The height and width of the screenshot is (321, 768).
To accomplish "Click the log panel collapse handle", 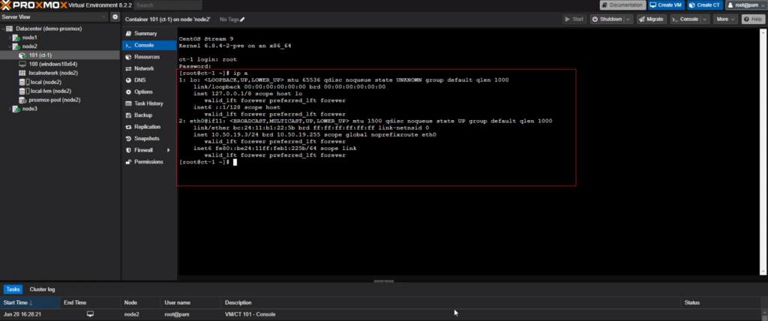I will click(x=383, y=281).
